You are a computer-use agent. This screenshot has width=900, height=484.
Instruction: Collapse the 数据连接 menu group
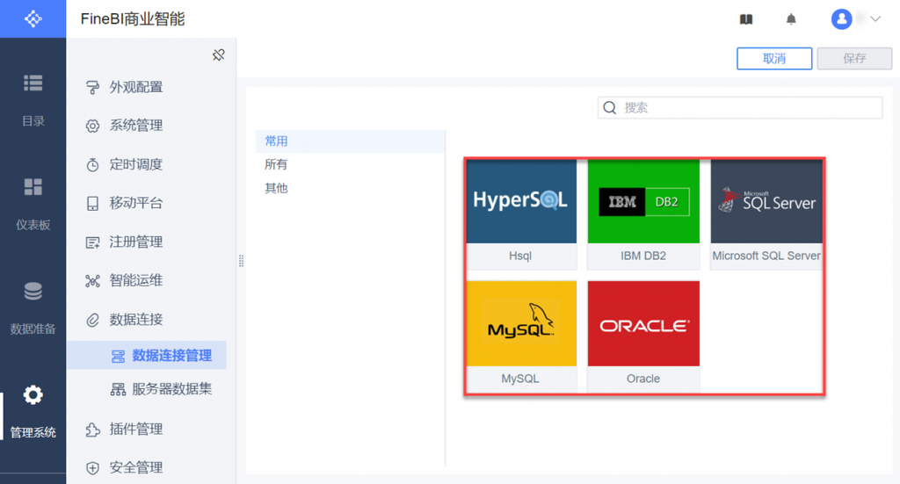click(x=136, y=319)
